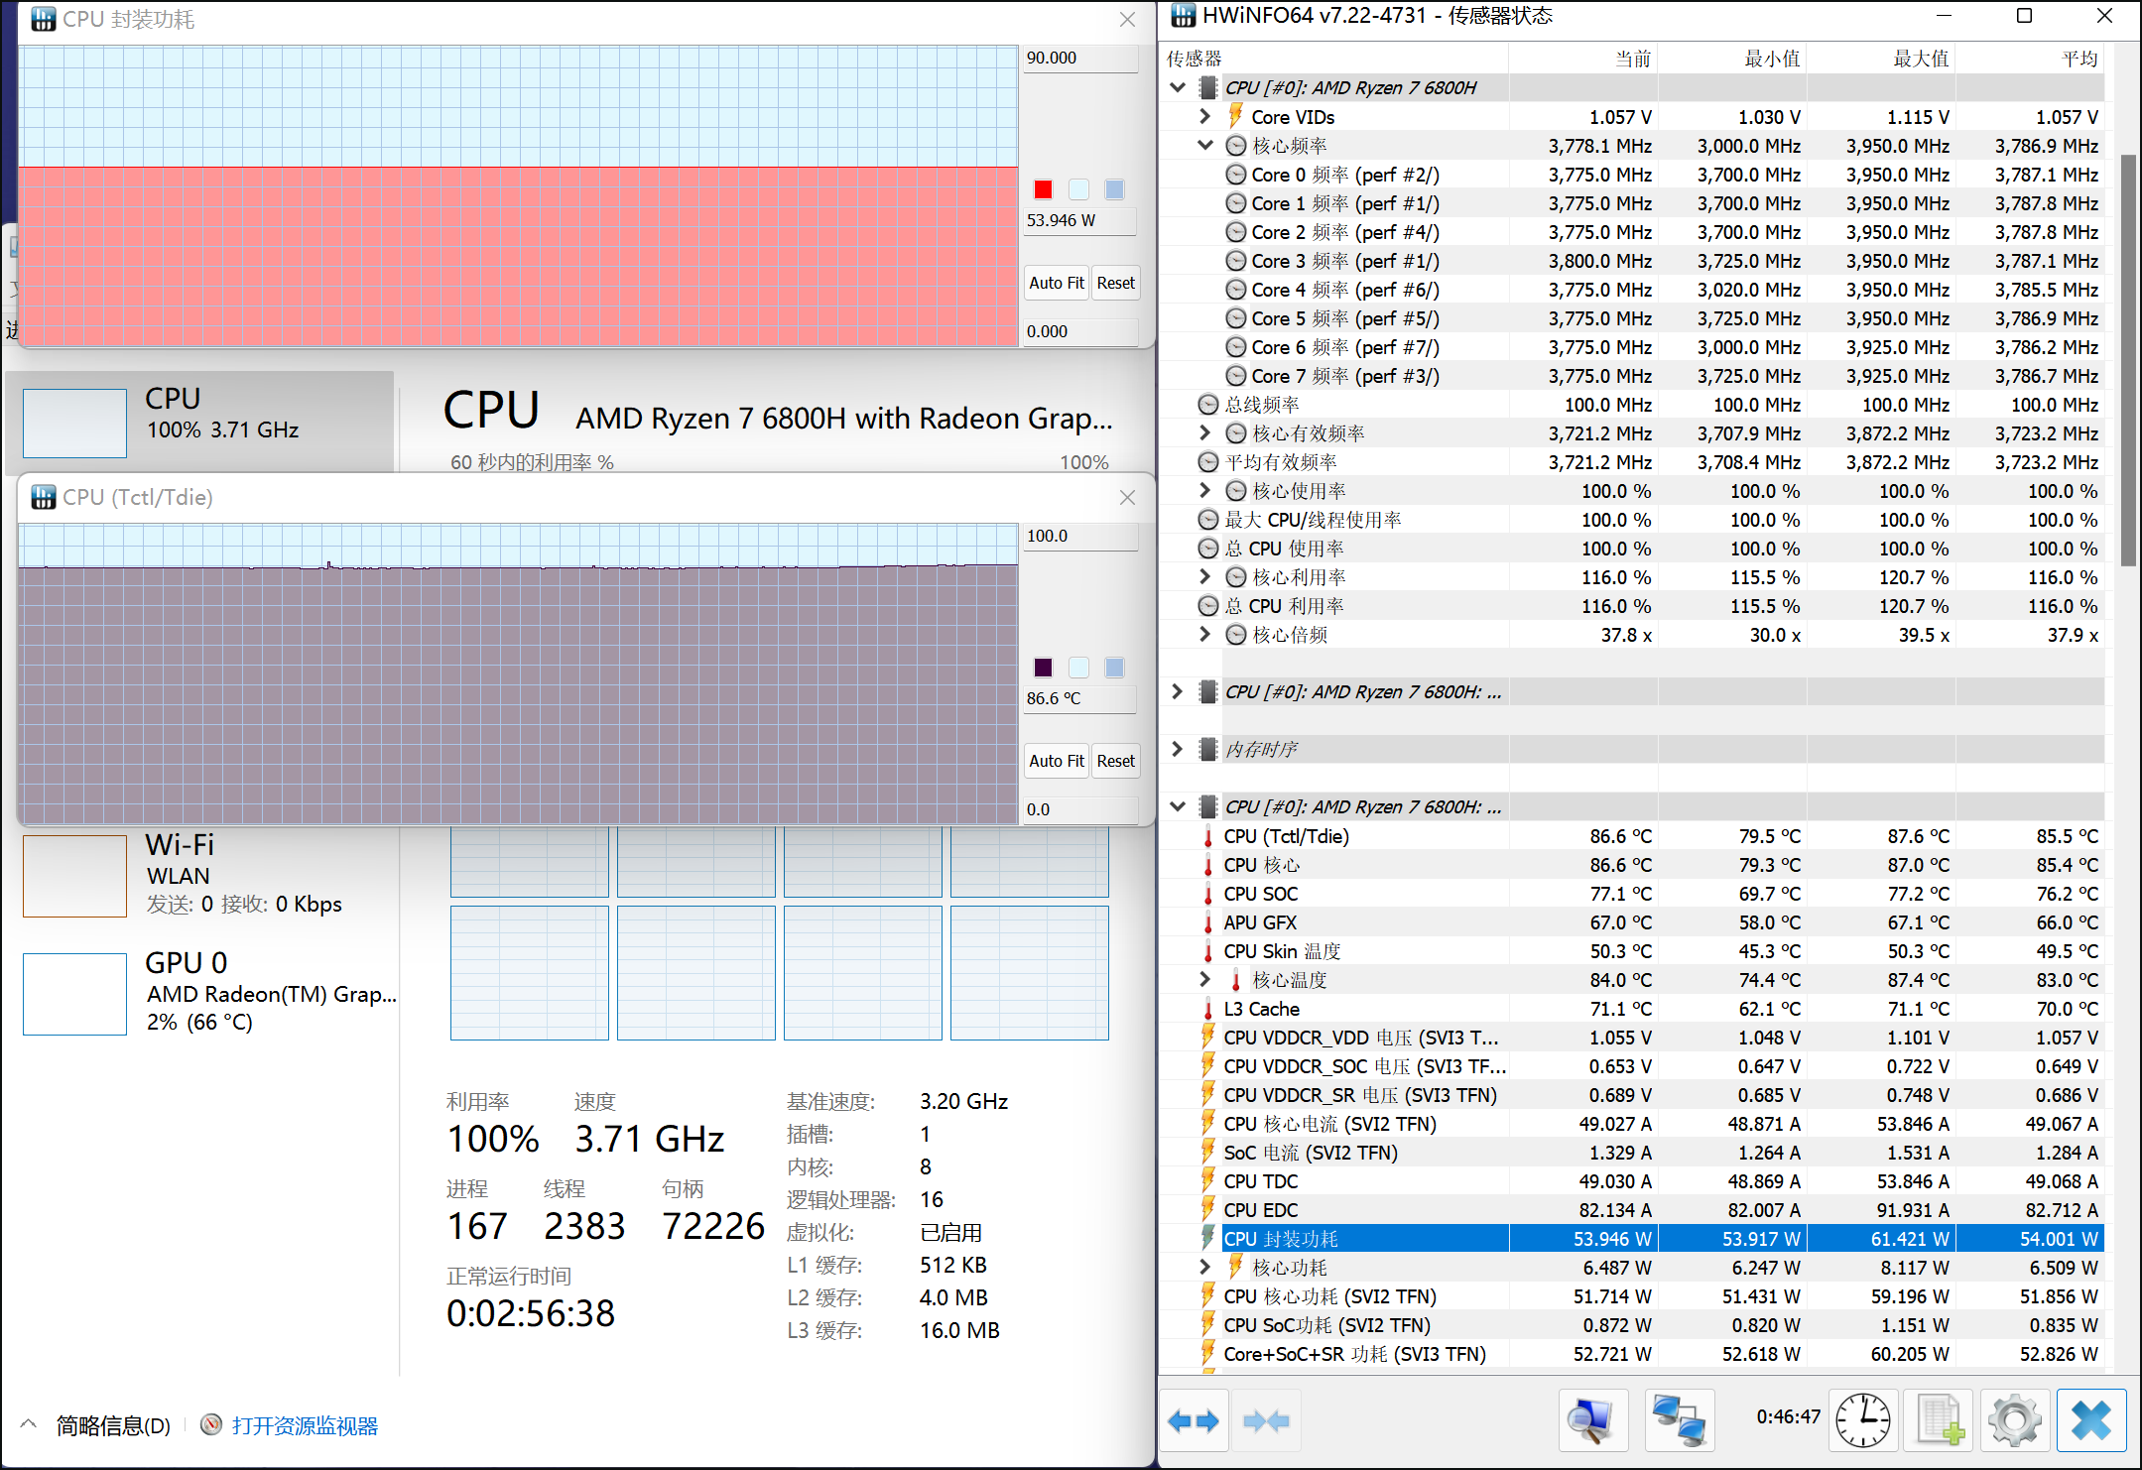
Task: Click the red color swatch in power graph
Action: (x=1043, y=189)
